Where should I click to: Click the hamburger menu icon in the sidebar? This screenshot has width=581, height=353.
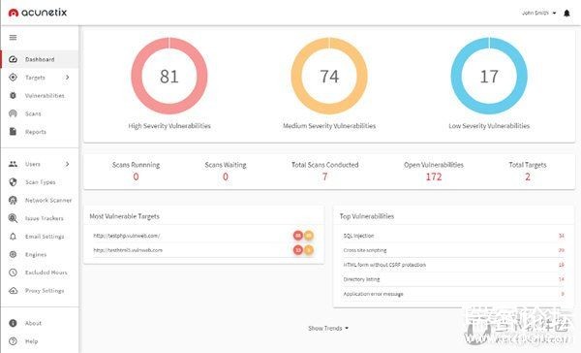pyautogui.click(x=13, y=38)
